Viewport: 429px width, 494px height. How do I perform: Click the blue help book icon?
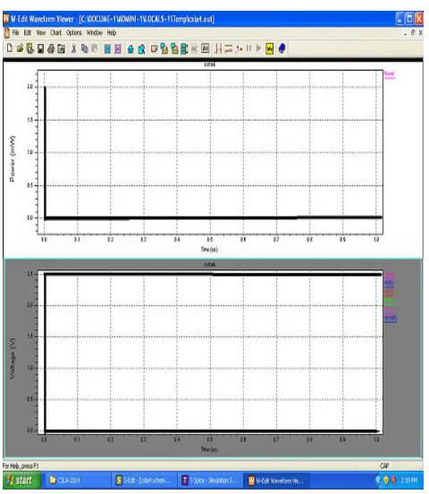pyautogui.click(x=282, y=48)
